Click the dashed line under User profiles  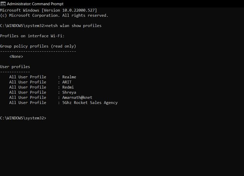[x=15, y=72]
